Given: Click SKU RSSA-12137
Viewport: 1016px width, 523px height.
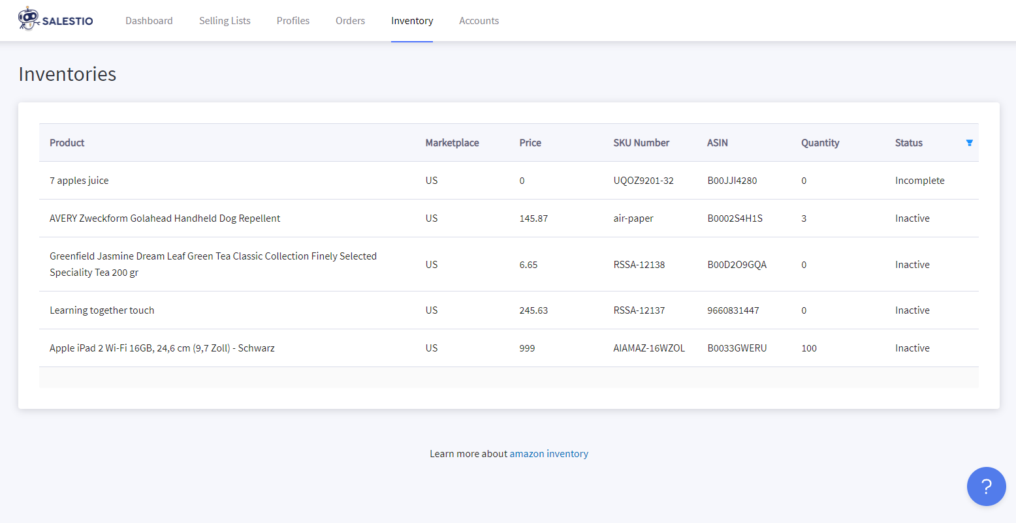Looking at the screenshot, I should 639,310.
